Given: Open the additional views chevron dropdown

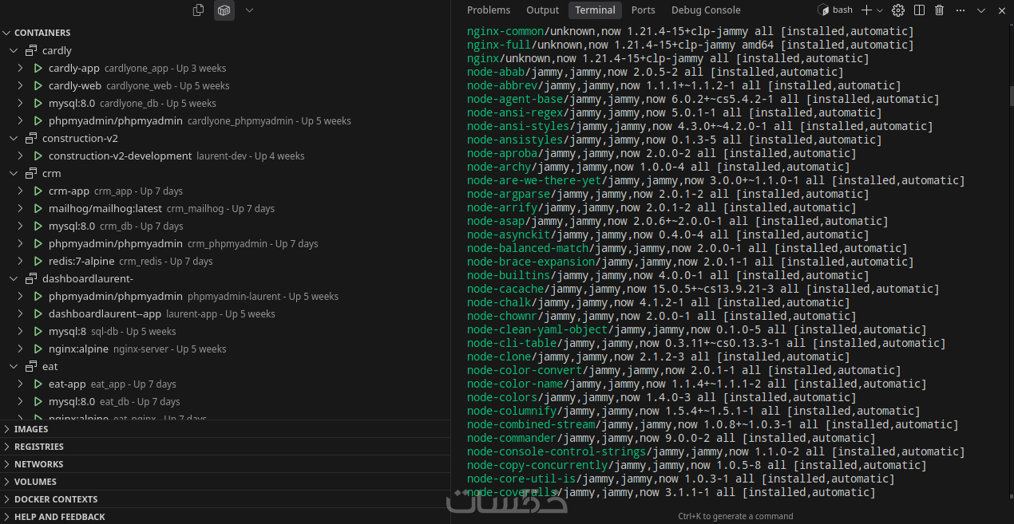Looking at the screenshot, I should click(x=249, y=10).
